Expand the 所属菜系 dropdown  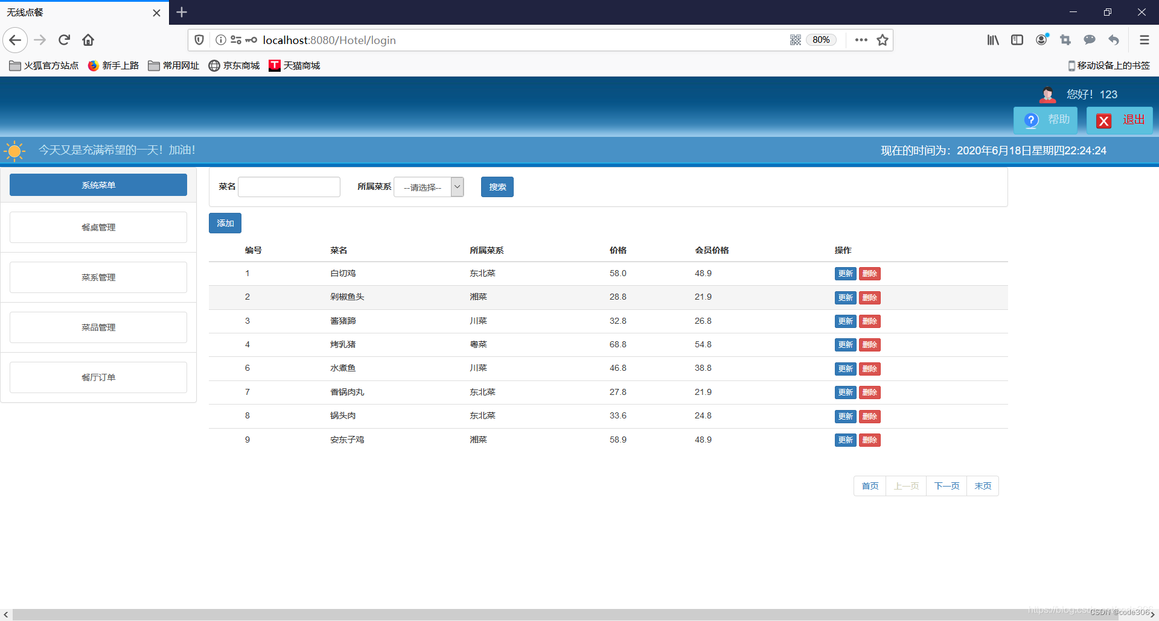coord(429,187)
